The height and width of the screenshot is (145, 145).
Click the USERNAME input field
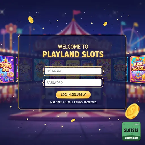pyautogui.click(x=73, y=71)
